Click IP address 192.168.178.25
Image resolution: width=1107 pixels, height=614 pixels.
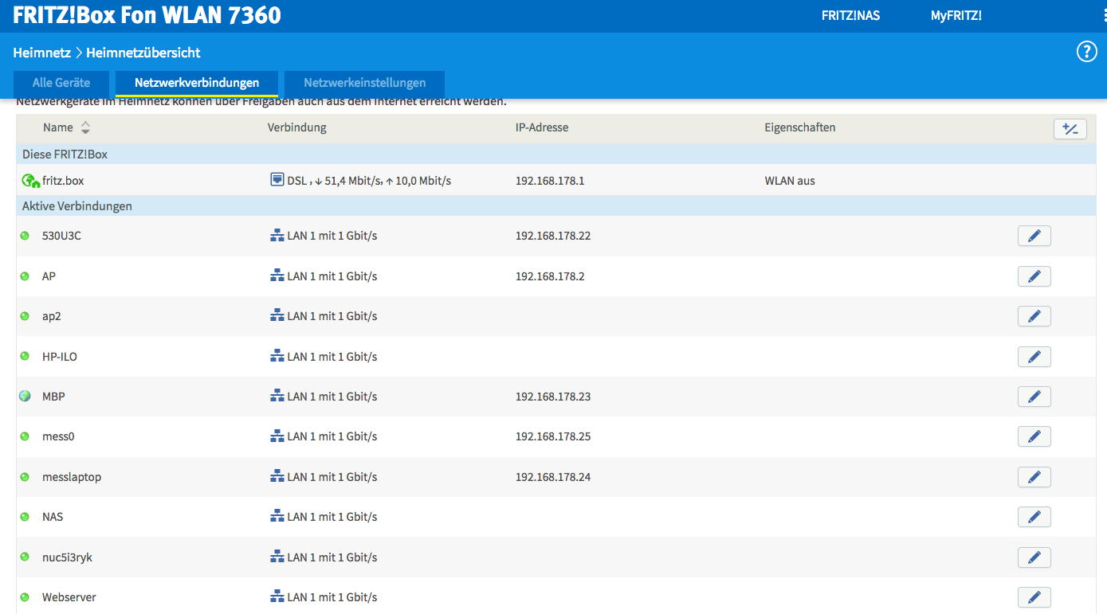(553, 436)
